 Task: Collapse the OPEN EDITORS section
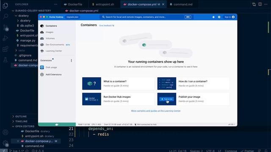(25, 126)
